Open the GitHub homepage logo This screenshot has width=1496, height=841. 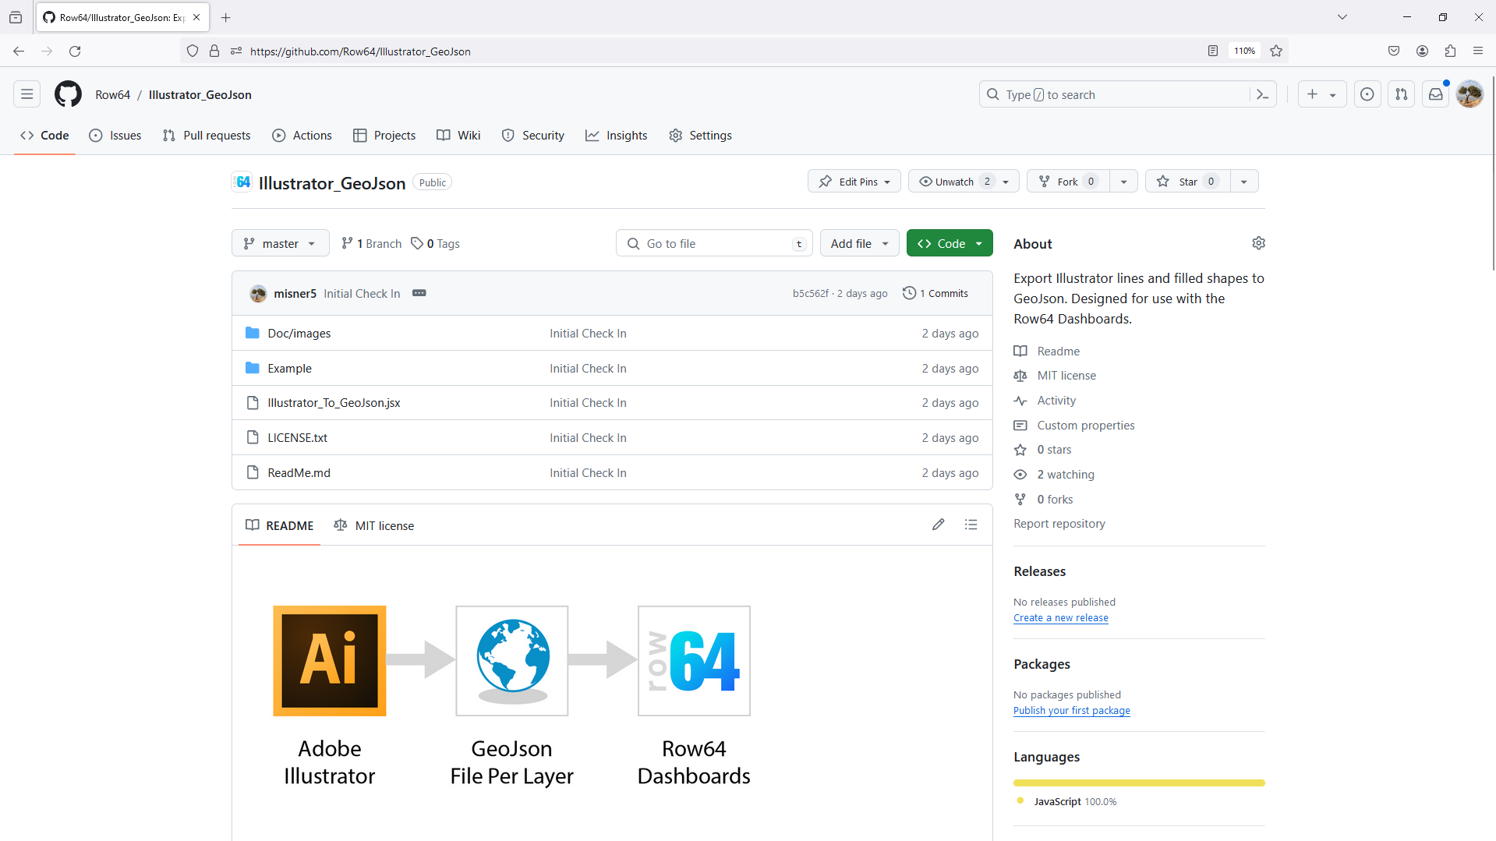pos(68,94)
